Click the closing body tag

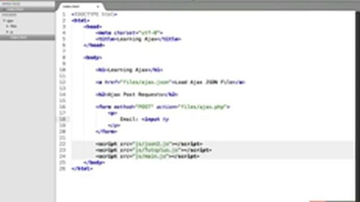pyautogui.click(x=94, y=163)
